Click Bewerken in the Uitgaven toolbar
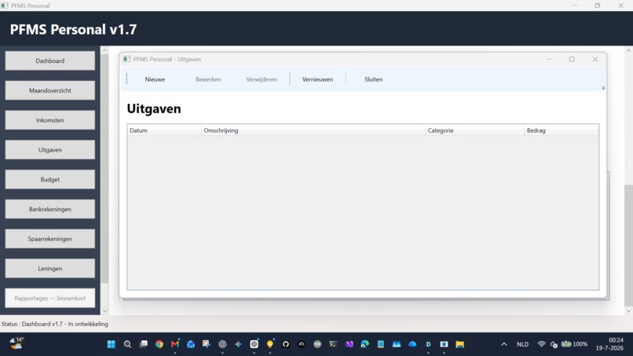 [x=208, y=79]
